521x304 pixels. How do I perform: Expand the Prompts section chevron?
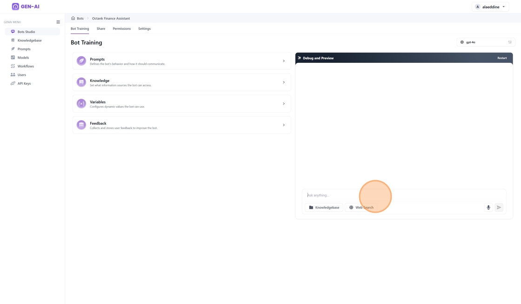284,61
